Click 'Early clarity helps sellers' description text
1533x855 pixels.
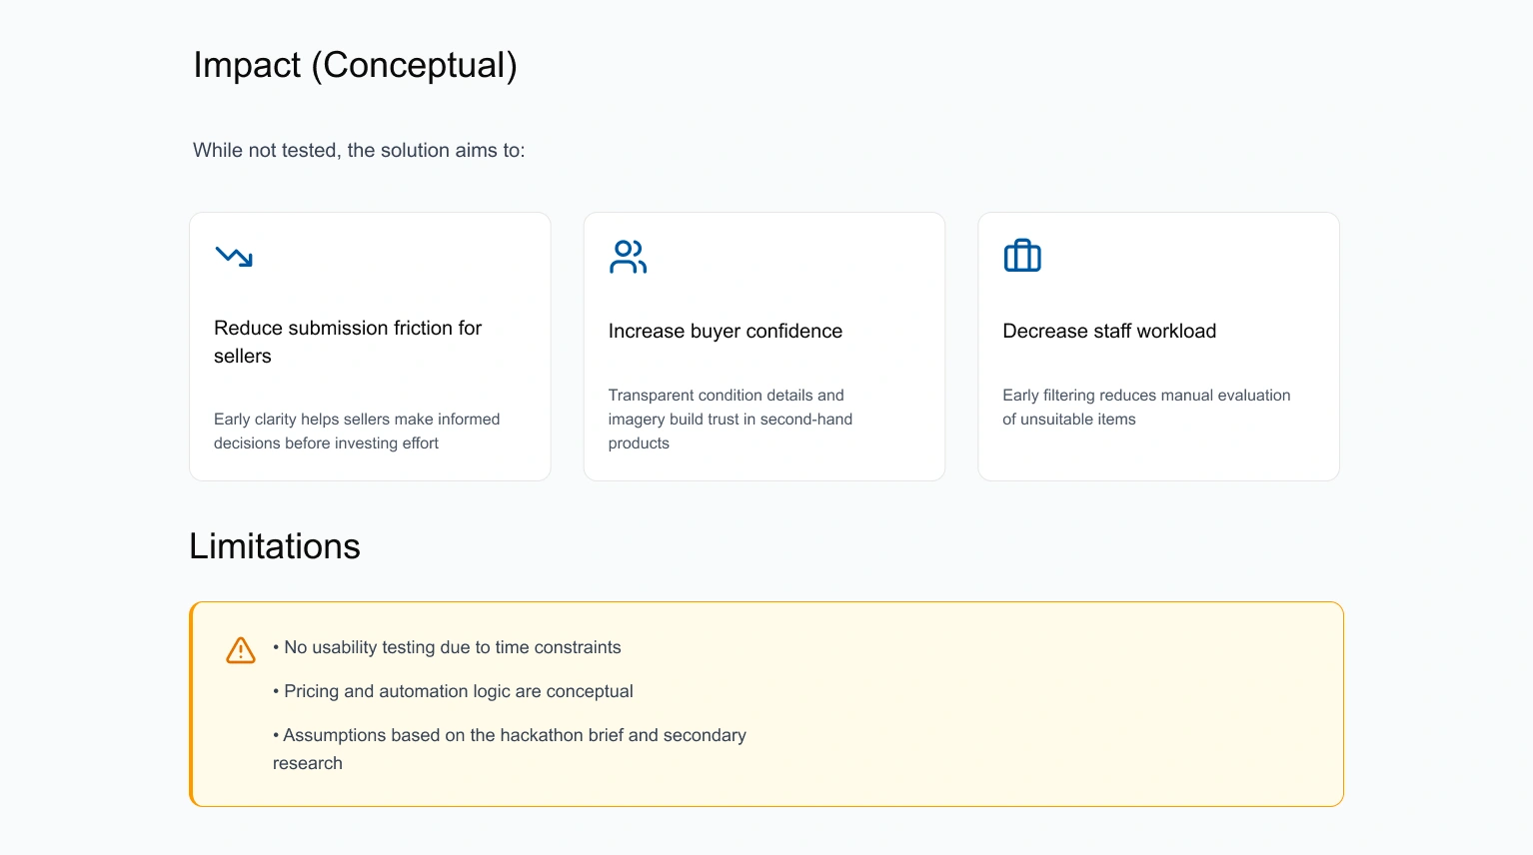(357, 430)
